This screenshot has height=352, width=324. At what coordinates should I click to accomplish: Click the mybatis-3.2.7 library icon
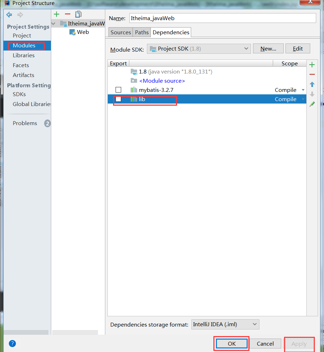[134, 90]
